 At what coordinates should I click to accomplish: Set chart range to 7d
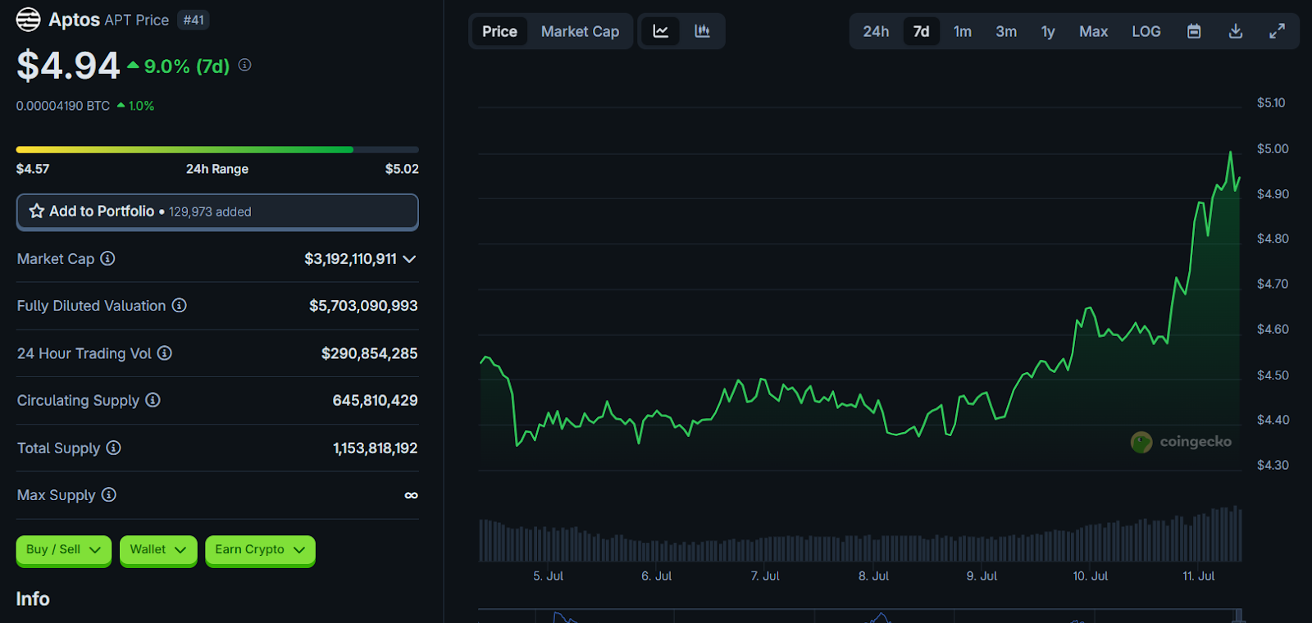[x=922, y=31]
